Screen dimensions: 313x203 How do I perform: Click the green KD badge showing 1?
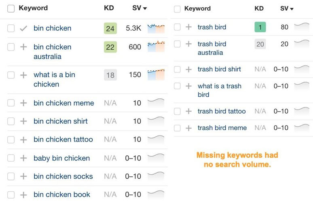pos(260,27)
